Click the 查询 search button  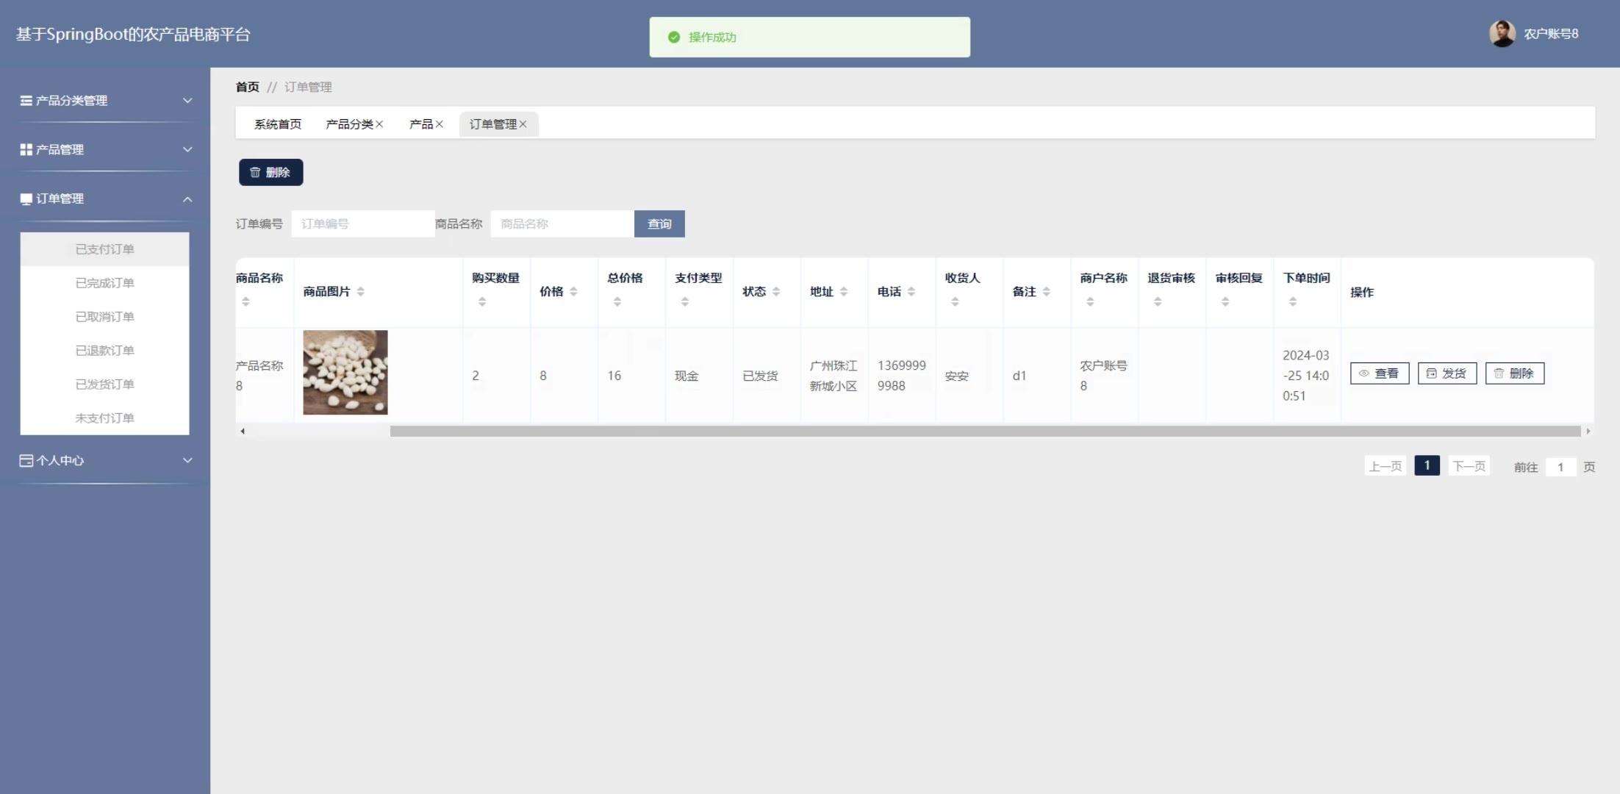[x=659, y=223]
